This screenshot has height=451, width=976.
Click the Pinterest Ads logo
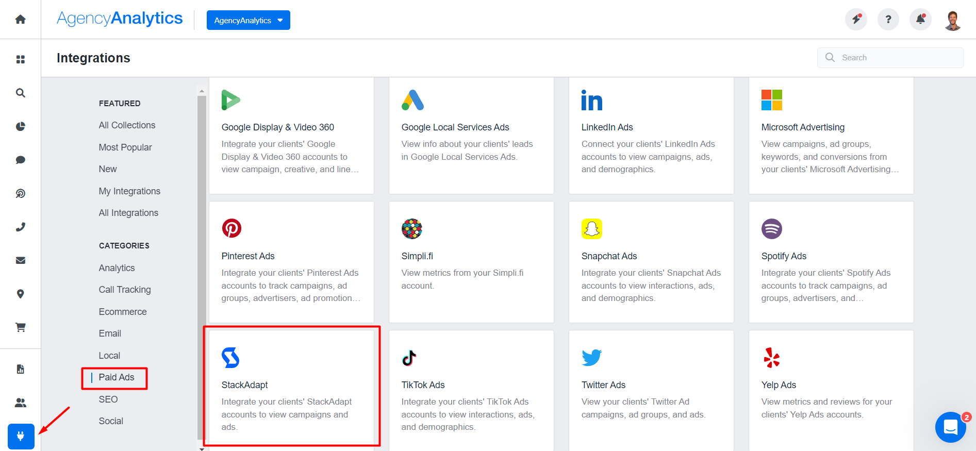tap(231, 228)
